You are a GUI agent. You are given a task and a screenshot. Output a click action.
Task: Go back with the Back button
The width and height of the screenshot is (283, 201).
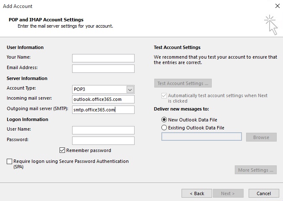pyautogui.click(x=197, y=193)
